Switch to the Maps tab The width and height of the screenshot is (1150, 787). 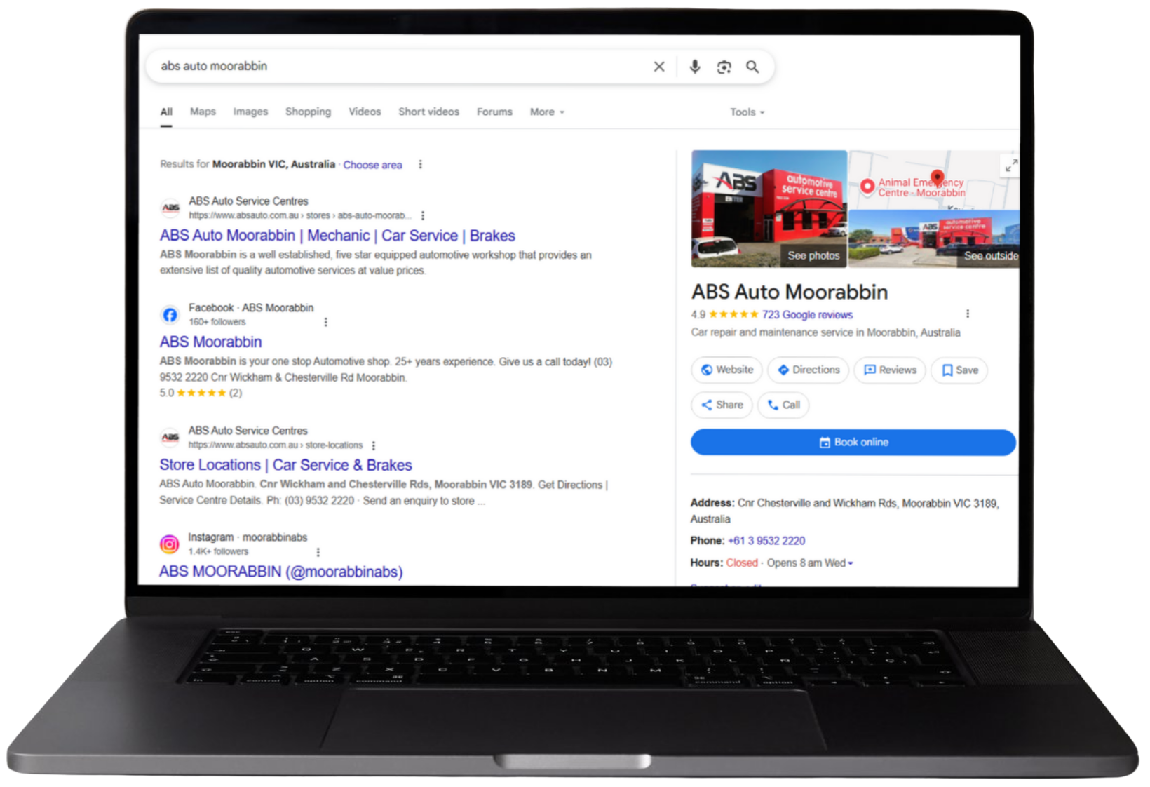tap(203, 112)
